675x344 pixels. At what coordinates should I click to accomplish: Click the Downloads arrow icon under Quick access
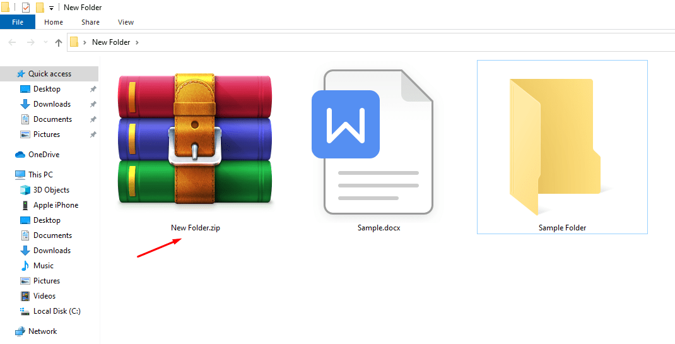coord(25,104)
